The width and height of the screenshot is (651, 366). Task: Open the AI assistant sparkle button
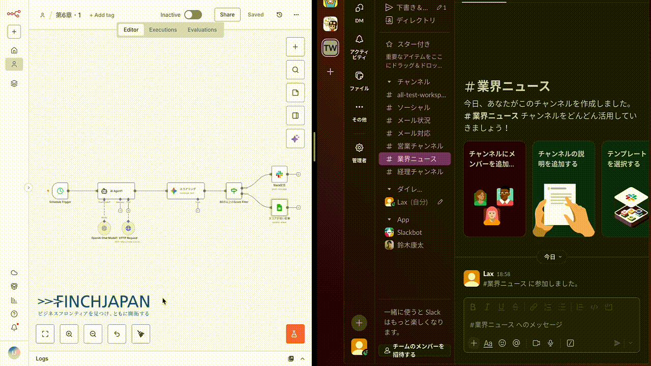point(295,139)
